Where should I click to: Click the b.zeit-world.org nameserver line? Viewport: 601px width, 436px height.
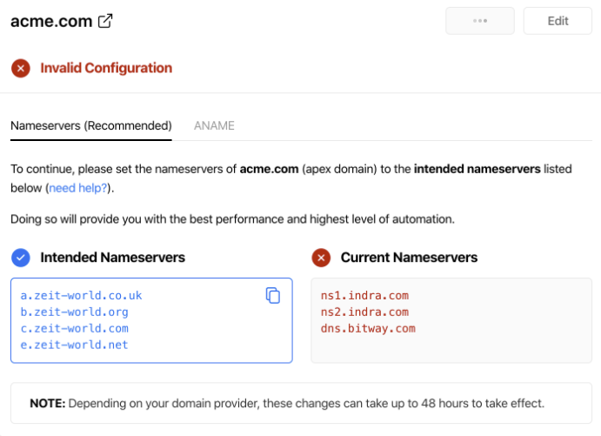point(74,312)
